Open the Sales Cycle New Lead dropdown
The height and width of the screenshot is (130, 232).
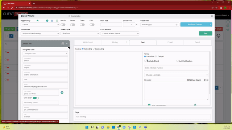click(80, 34)
